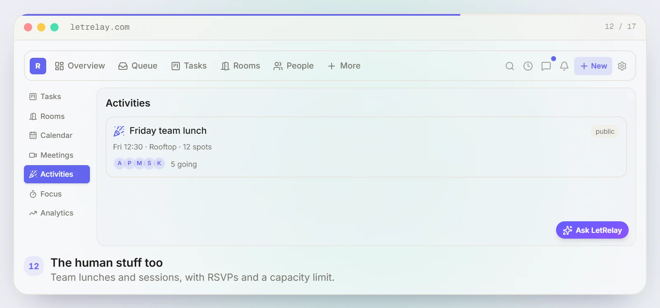The height and width of the screenshot is (308, 660).
Task: Open the settings gear
Action: tap(622, 66)
